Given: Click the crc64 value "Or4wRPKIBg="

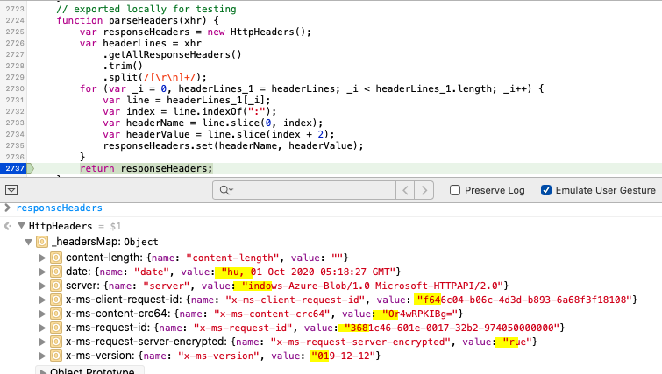Looking at the screenshot, I should click(x=420, y=314).
